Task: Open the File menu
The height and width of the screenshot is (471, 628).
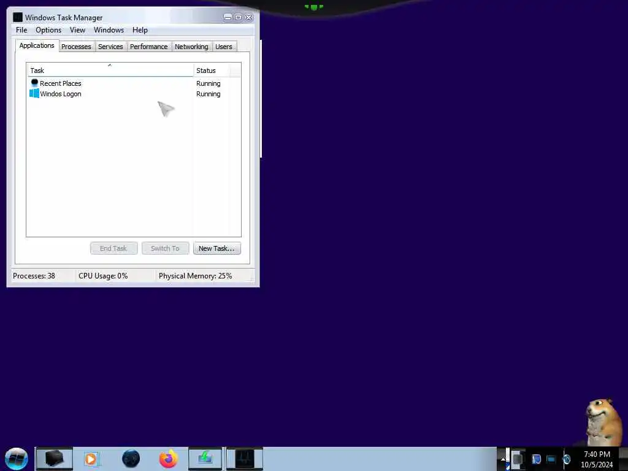Action: [21, 30]
